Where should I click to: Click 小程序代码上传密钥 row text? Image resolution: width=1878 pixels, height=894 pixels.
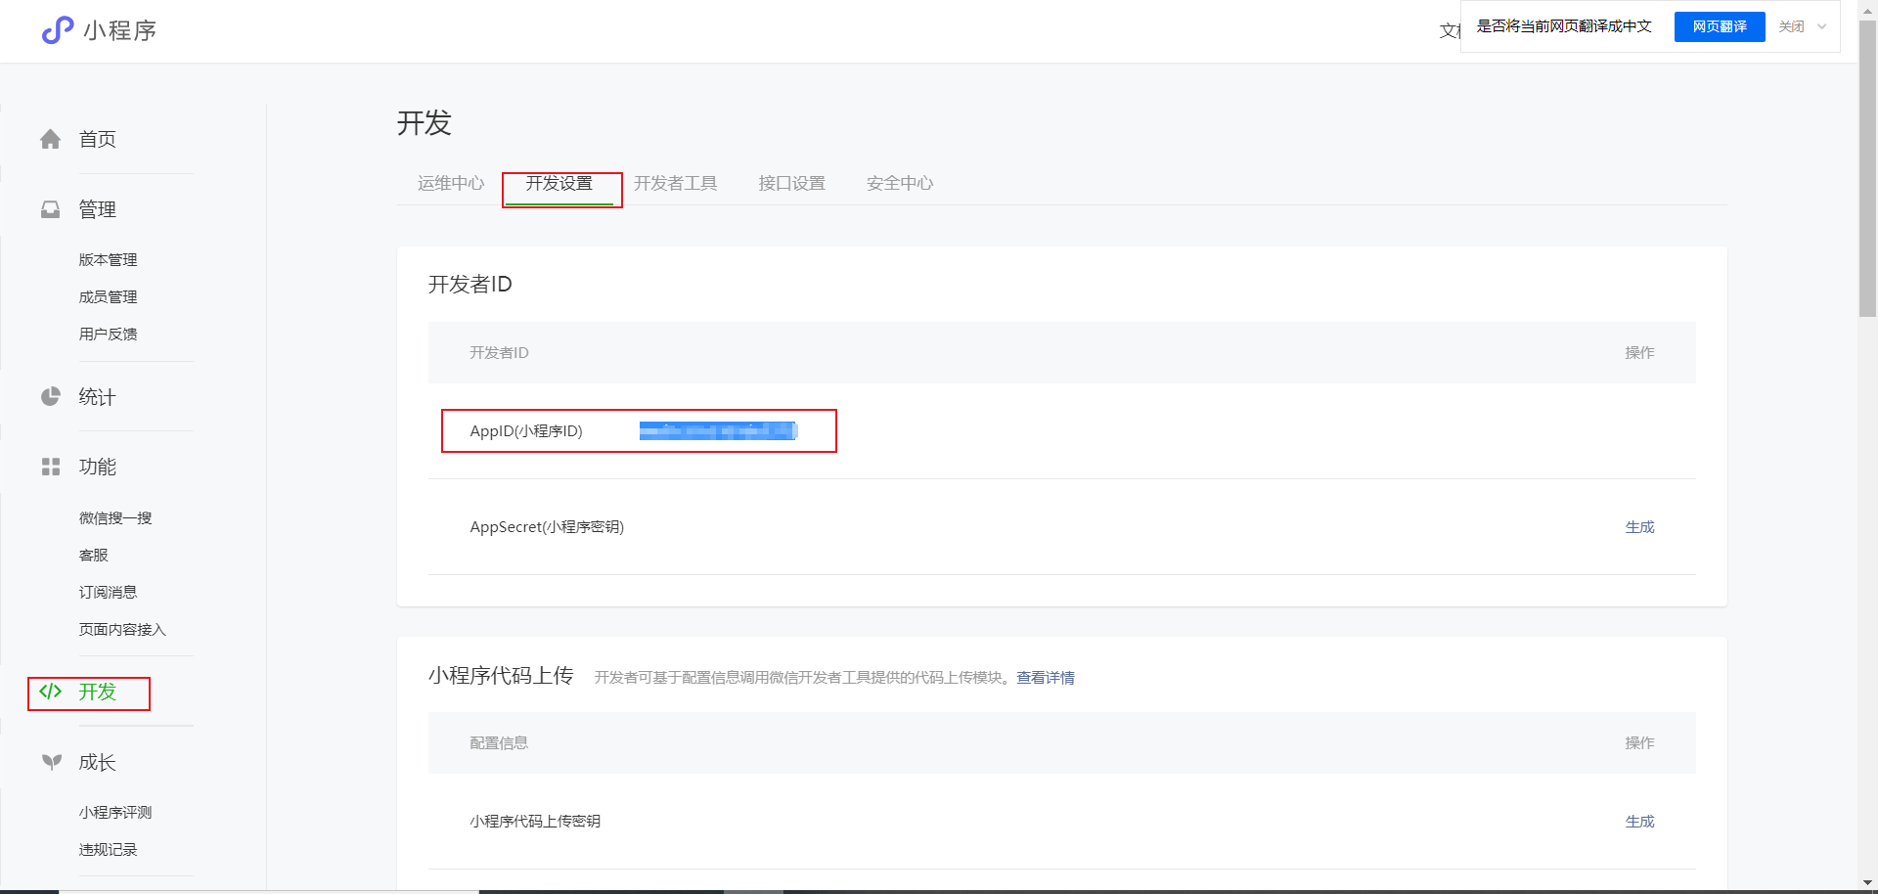click(535, 821)
